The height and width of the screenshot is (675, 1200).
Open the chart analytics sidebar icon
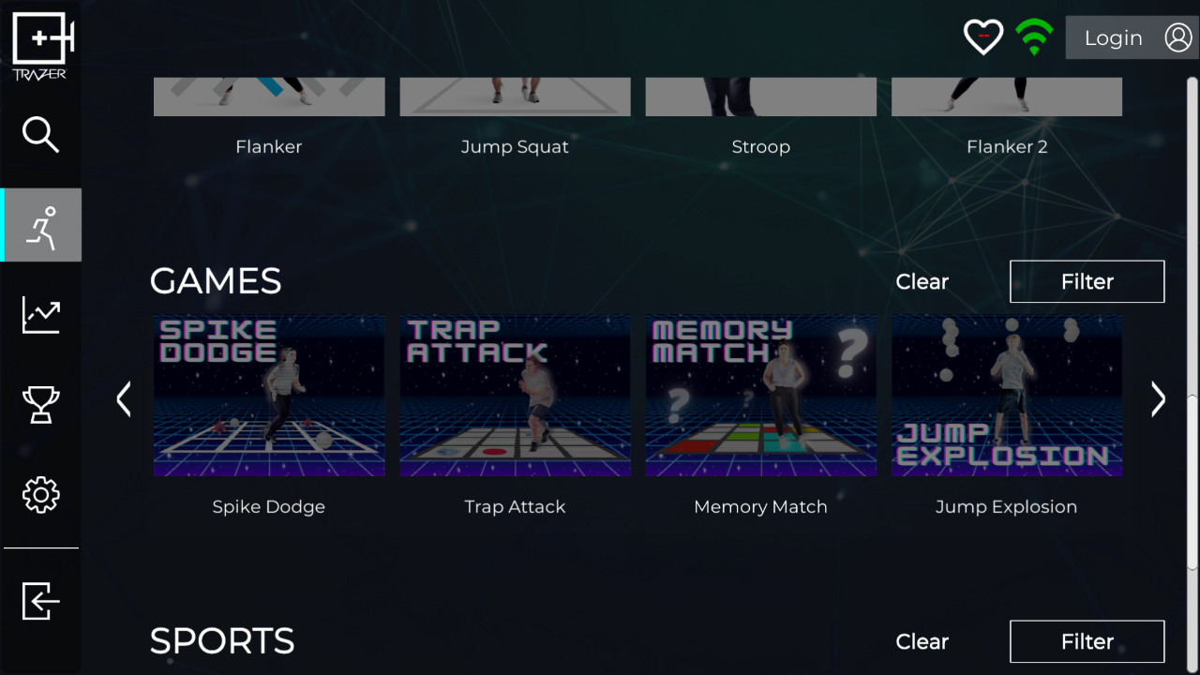click(41, 315)
